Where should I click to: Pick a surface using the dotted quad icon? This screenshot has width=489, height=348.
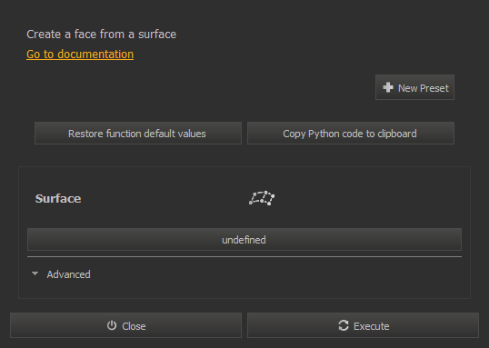click(262, 198)
